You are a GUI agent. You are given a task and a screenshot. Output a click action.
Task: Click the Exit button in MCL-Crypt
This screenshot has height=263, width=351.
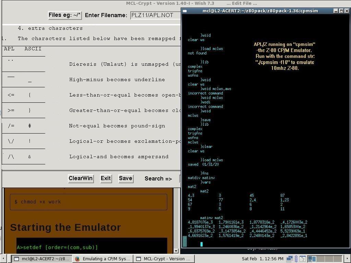[x=106, y=178]
